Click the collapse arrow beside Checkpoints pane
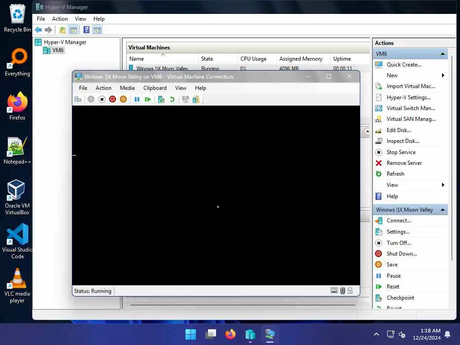Screen dimensions: 460x345 pos(367,132)
